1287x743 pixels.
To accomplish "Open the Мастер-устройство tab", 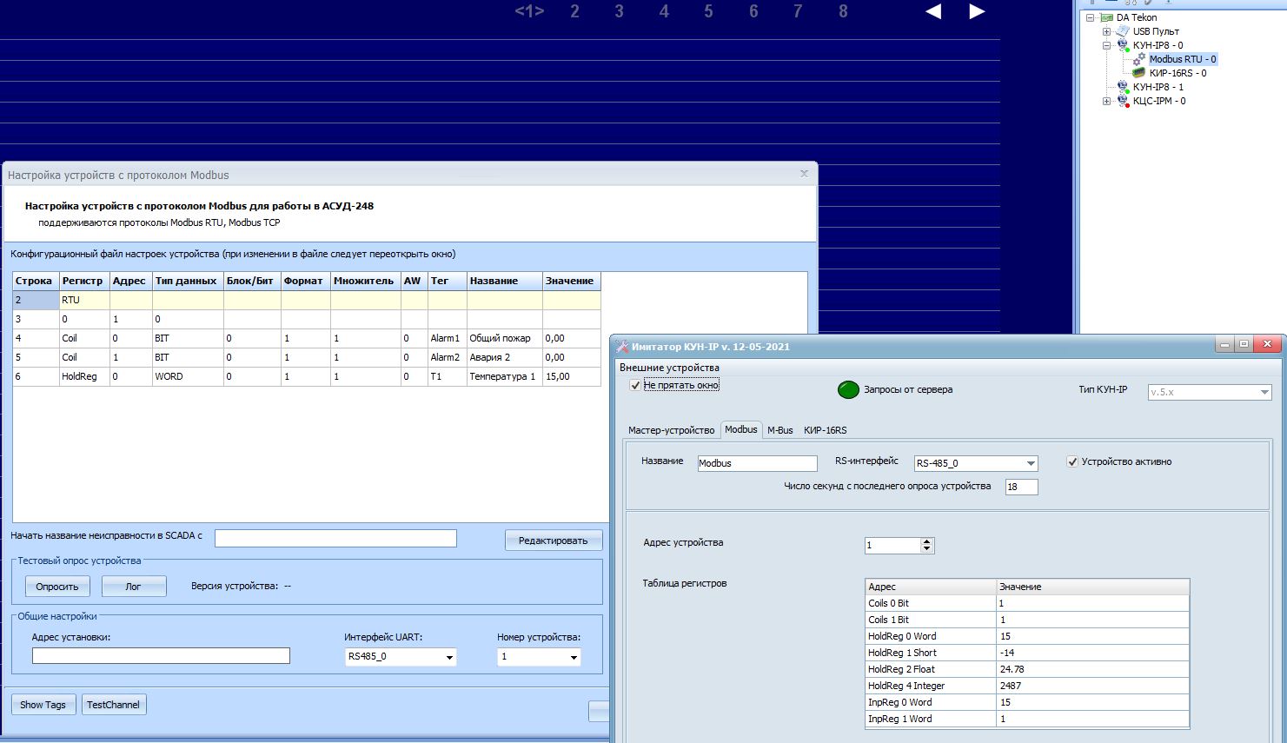I will click(671, 430).
